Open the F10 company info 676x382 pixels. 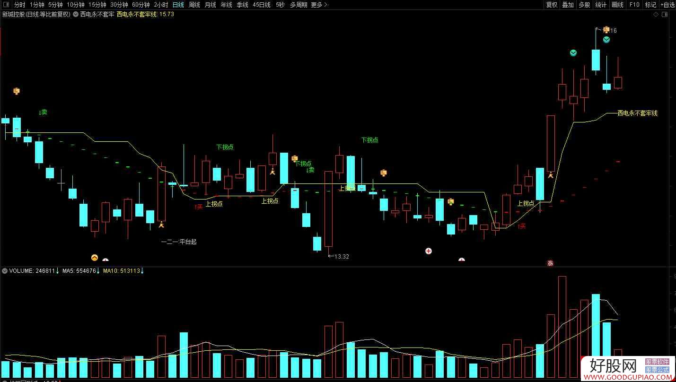click(x=634, y=5)
